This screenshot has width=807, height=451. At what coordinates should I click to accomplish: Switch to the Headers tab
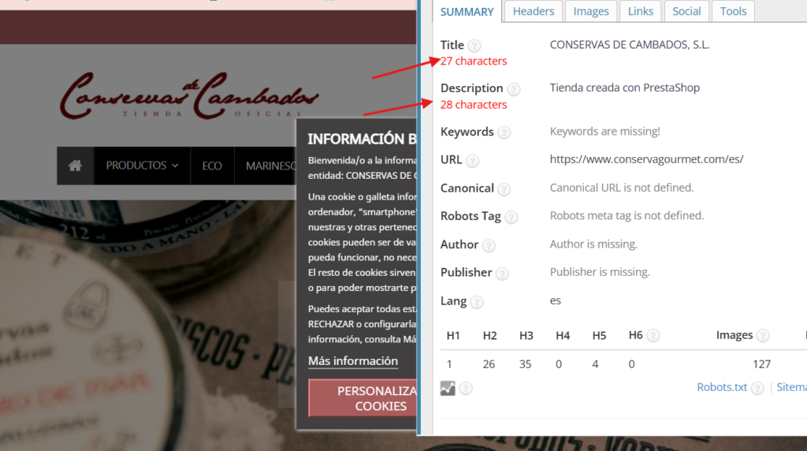tap(534, 11)
